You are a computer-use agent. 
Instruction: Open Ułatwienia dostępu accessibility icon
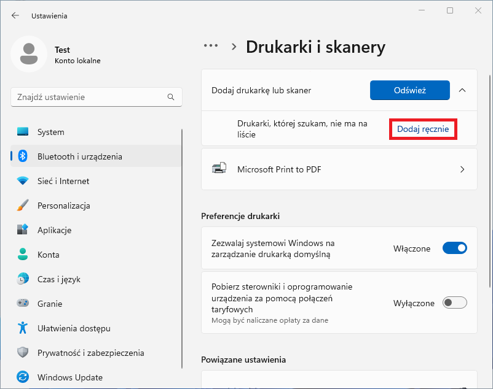[23, 328]
